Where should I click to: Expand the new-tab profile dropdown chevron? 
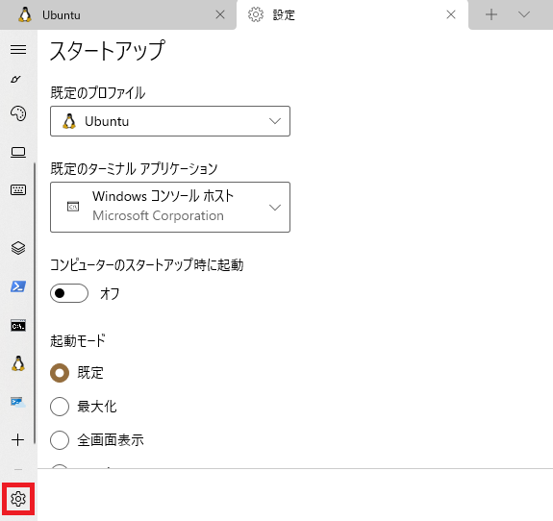(524, 14)
